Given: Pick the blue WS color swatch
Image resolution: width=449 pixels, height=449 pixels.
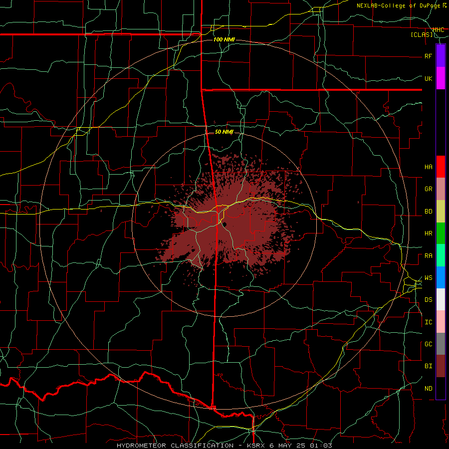Looking at the screenshot, I should pos(441,277).
